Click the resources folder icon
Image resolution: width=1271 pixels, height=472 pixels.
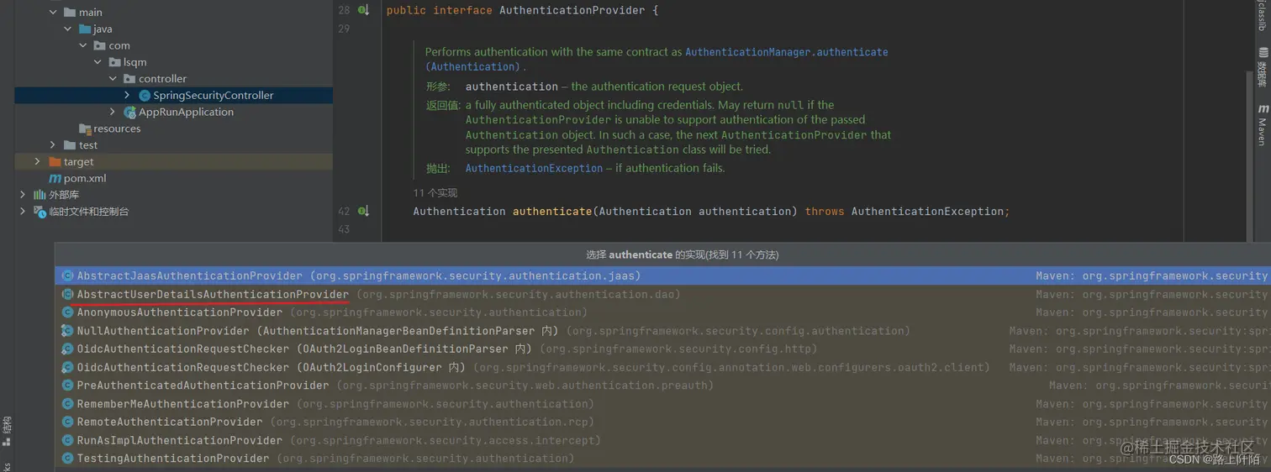point(85,128)
